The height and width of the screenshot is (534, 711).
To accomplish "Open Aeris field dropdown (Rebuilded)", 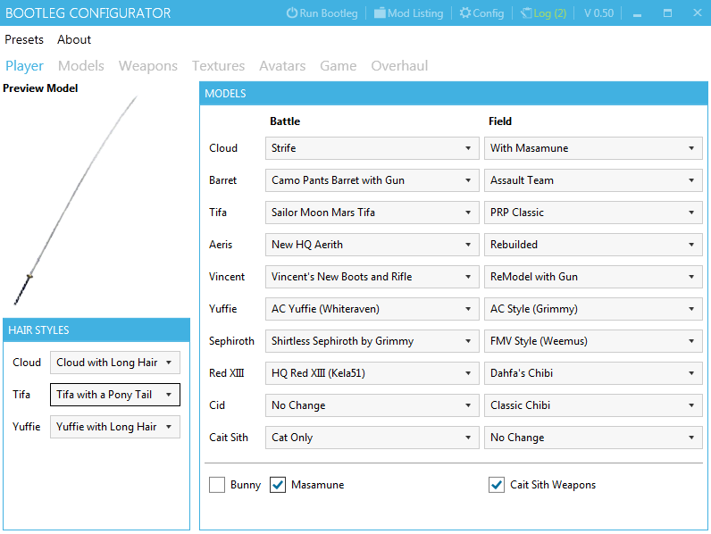I will click(x=593, y=245).
